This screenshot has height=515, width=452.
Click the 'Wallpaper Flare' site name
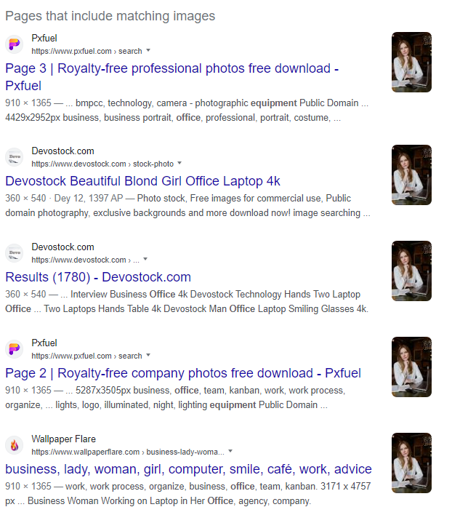pos(64,439)
